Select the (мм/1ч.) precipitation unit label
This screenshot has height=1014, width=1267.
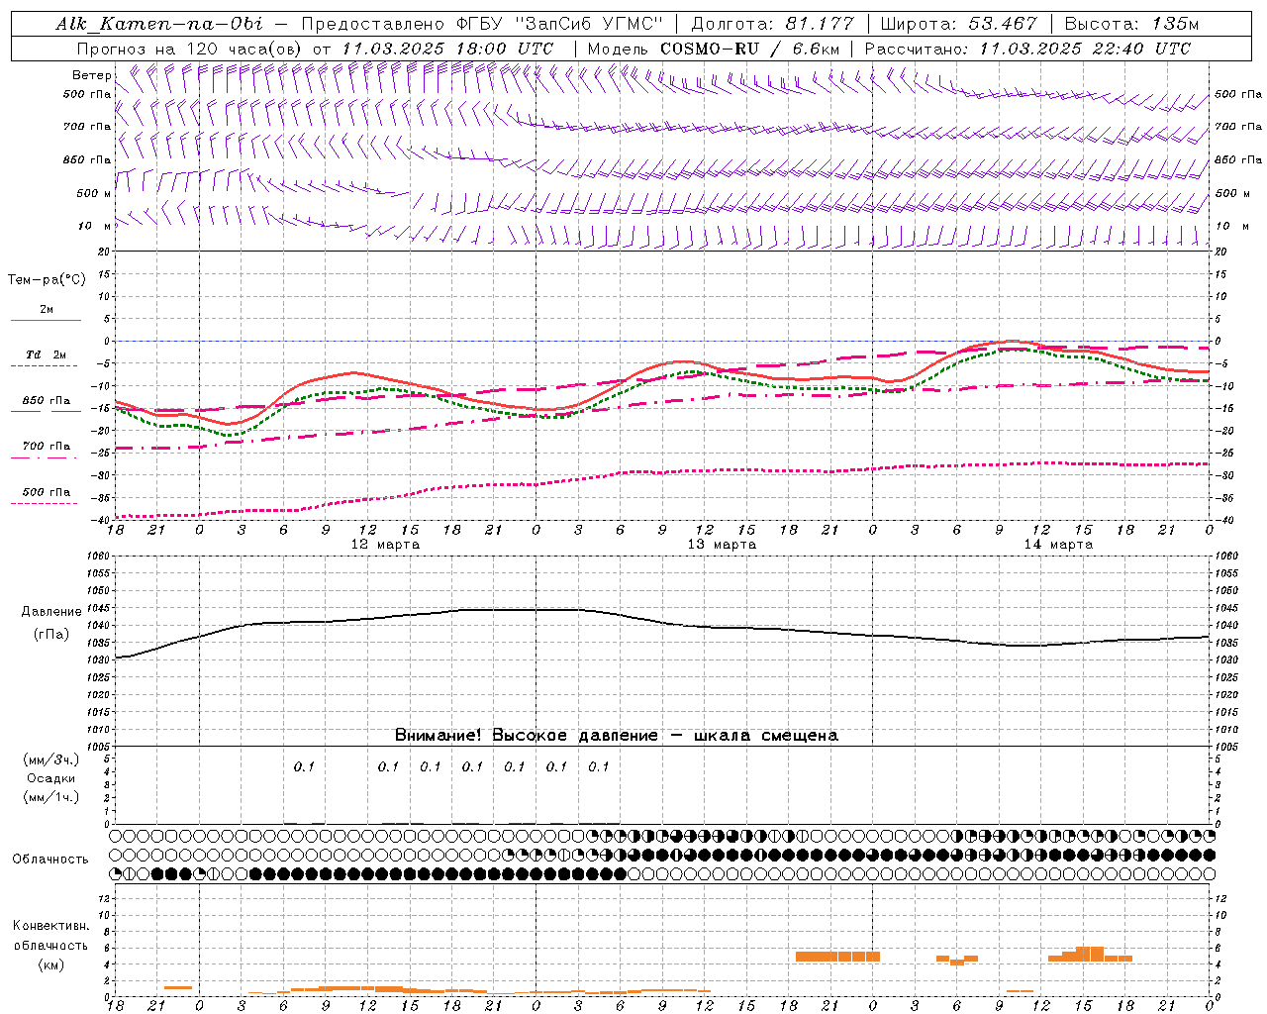pos(51,797)
